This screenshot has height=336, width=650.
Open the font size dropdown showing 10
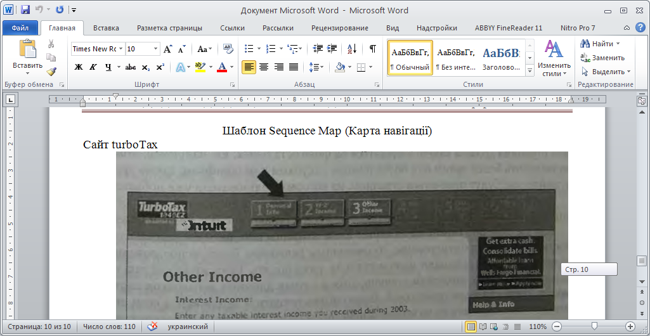pos(156,49)
